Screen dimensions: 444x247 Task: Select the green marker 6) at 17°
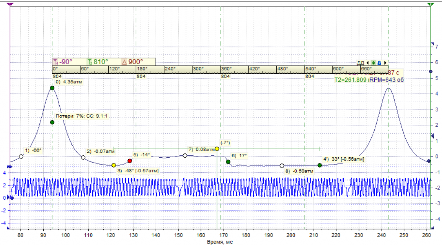point(228,162)
